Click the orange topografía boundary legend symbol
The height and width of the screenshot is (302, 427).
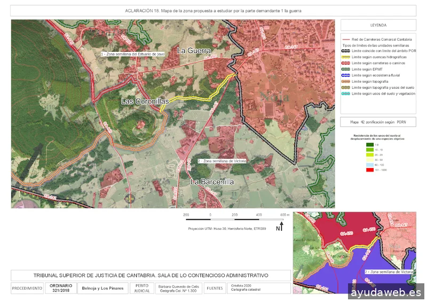(346, 81)
